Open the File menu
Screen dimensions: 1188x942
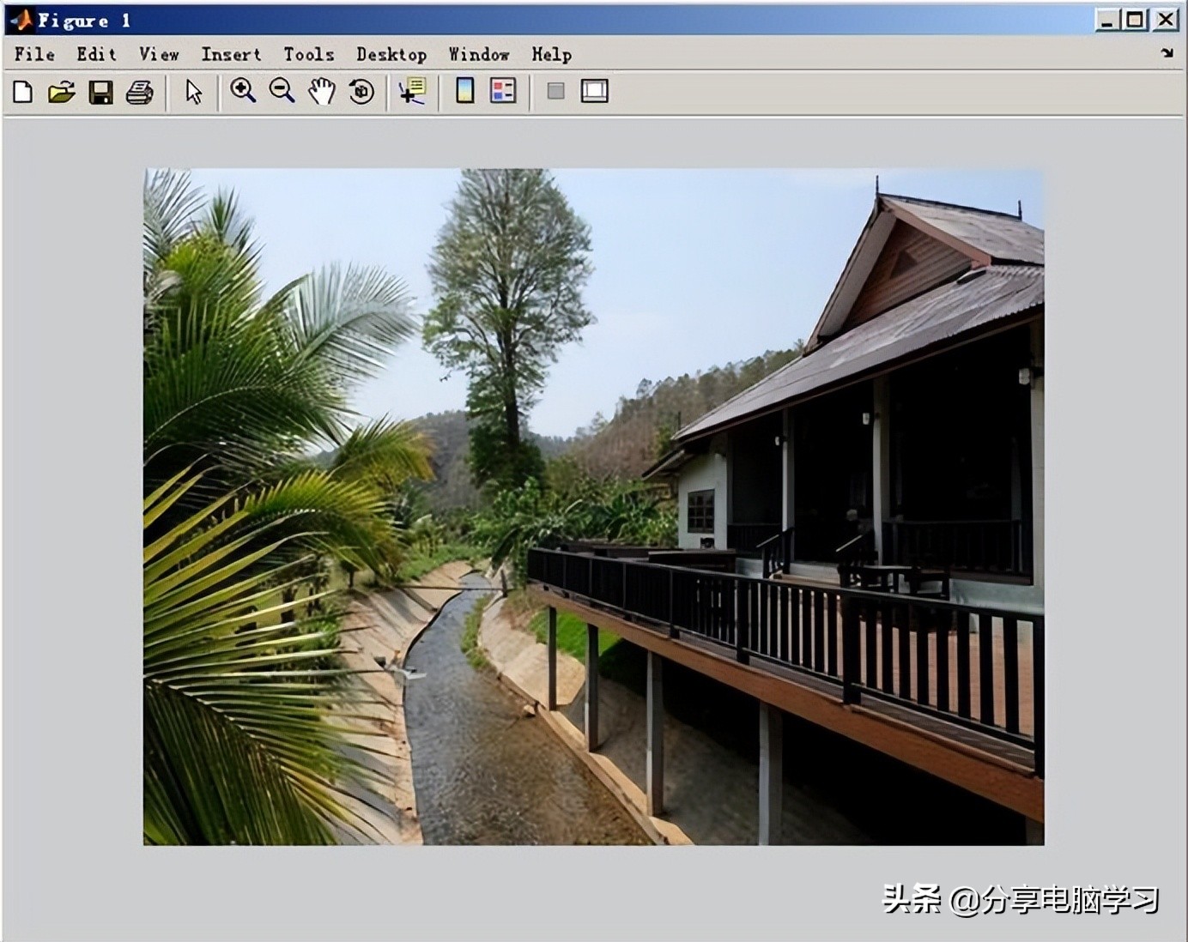pyautogui.click(x=34, y=54)
